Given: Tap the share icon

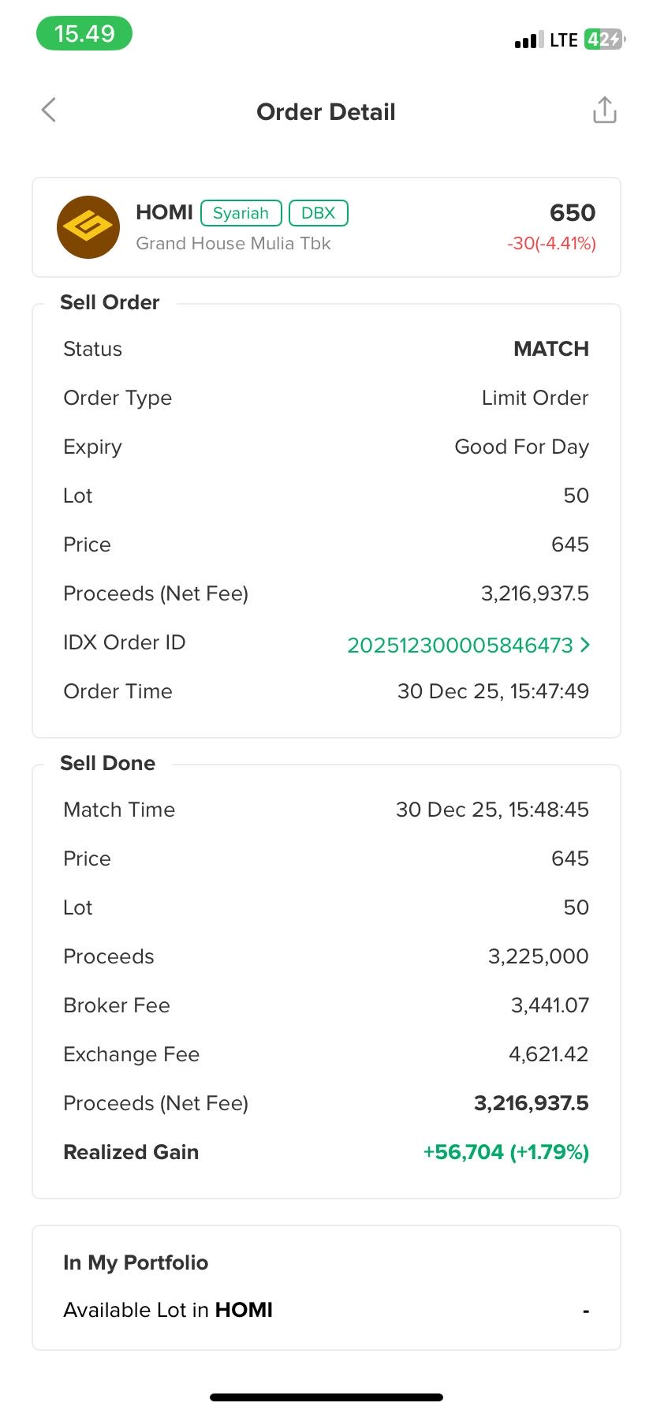Looking at the screenshot, I should pos(604,110).
